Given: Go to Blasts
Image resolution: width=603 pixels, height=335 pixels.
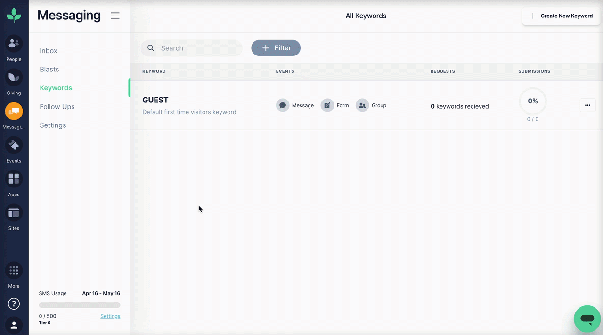Looking at the screenshot, I should (x=49, y=69).
